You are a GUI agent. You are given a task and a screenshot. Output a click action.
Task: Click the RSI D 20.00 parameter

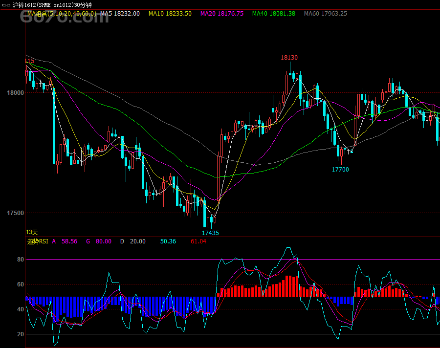[132, 241]
